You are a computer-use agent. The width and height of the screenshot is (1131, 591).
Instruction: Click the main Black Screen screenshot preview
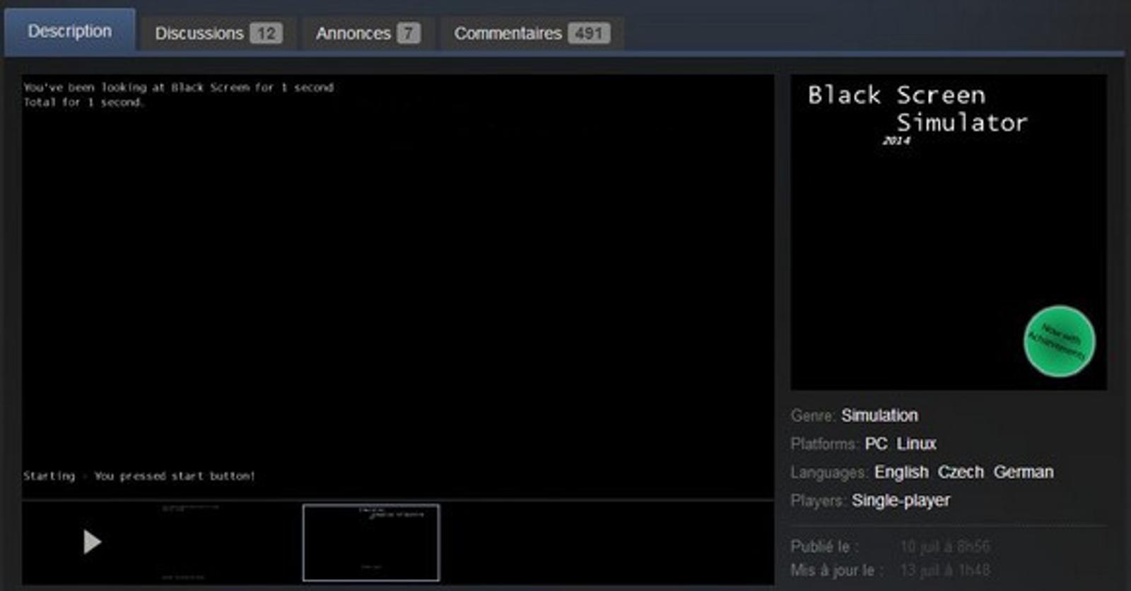click(398, 286)
